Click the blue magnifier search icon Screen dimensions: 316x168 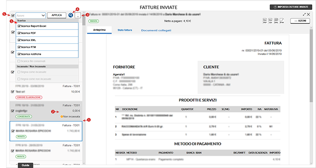click(x=70, y=15)
